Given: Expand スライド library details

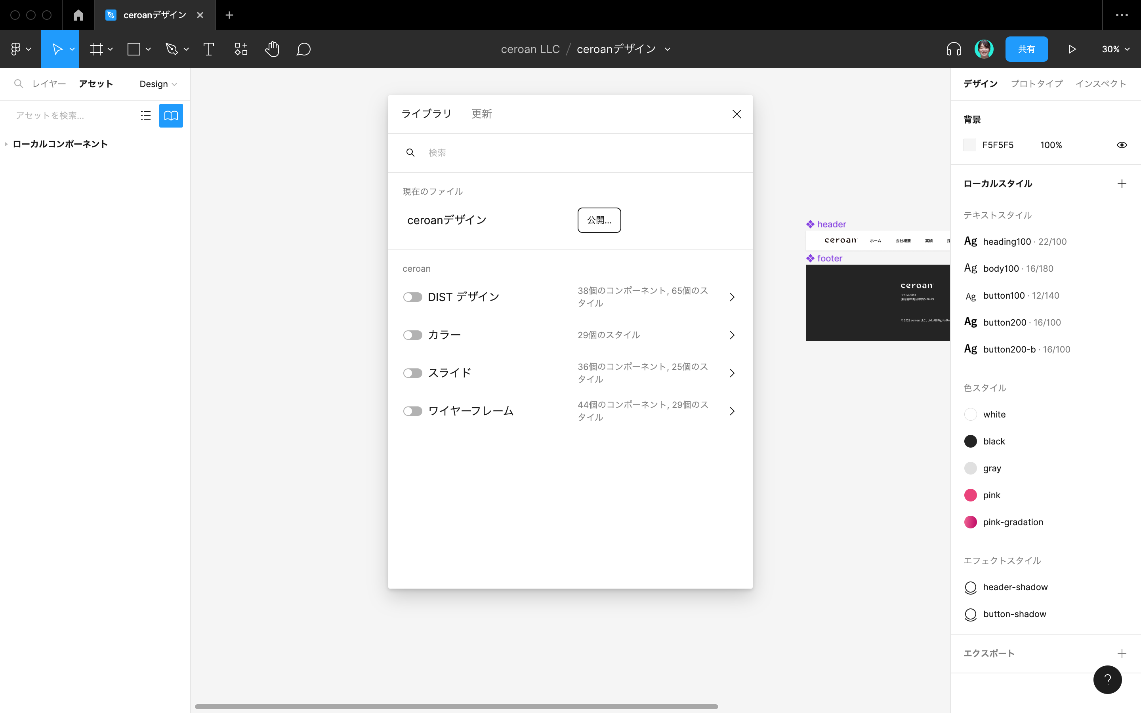Looking at the screenshot, I should (x=732, y=373).
